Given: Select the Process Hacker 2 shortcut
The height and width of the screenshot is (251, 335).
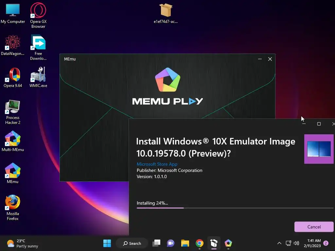Looking at the screenshot, I should (x=13, y=112).
